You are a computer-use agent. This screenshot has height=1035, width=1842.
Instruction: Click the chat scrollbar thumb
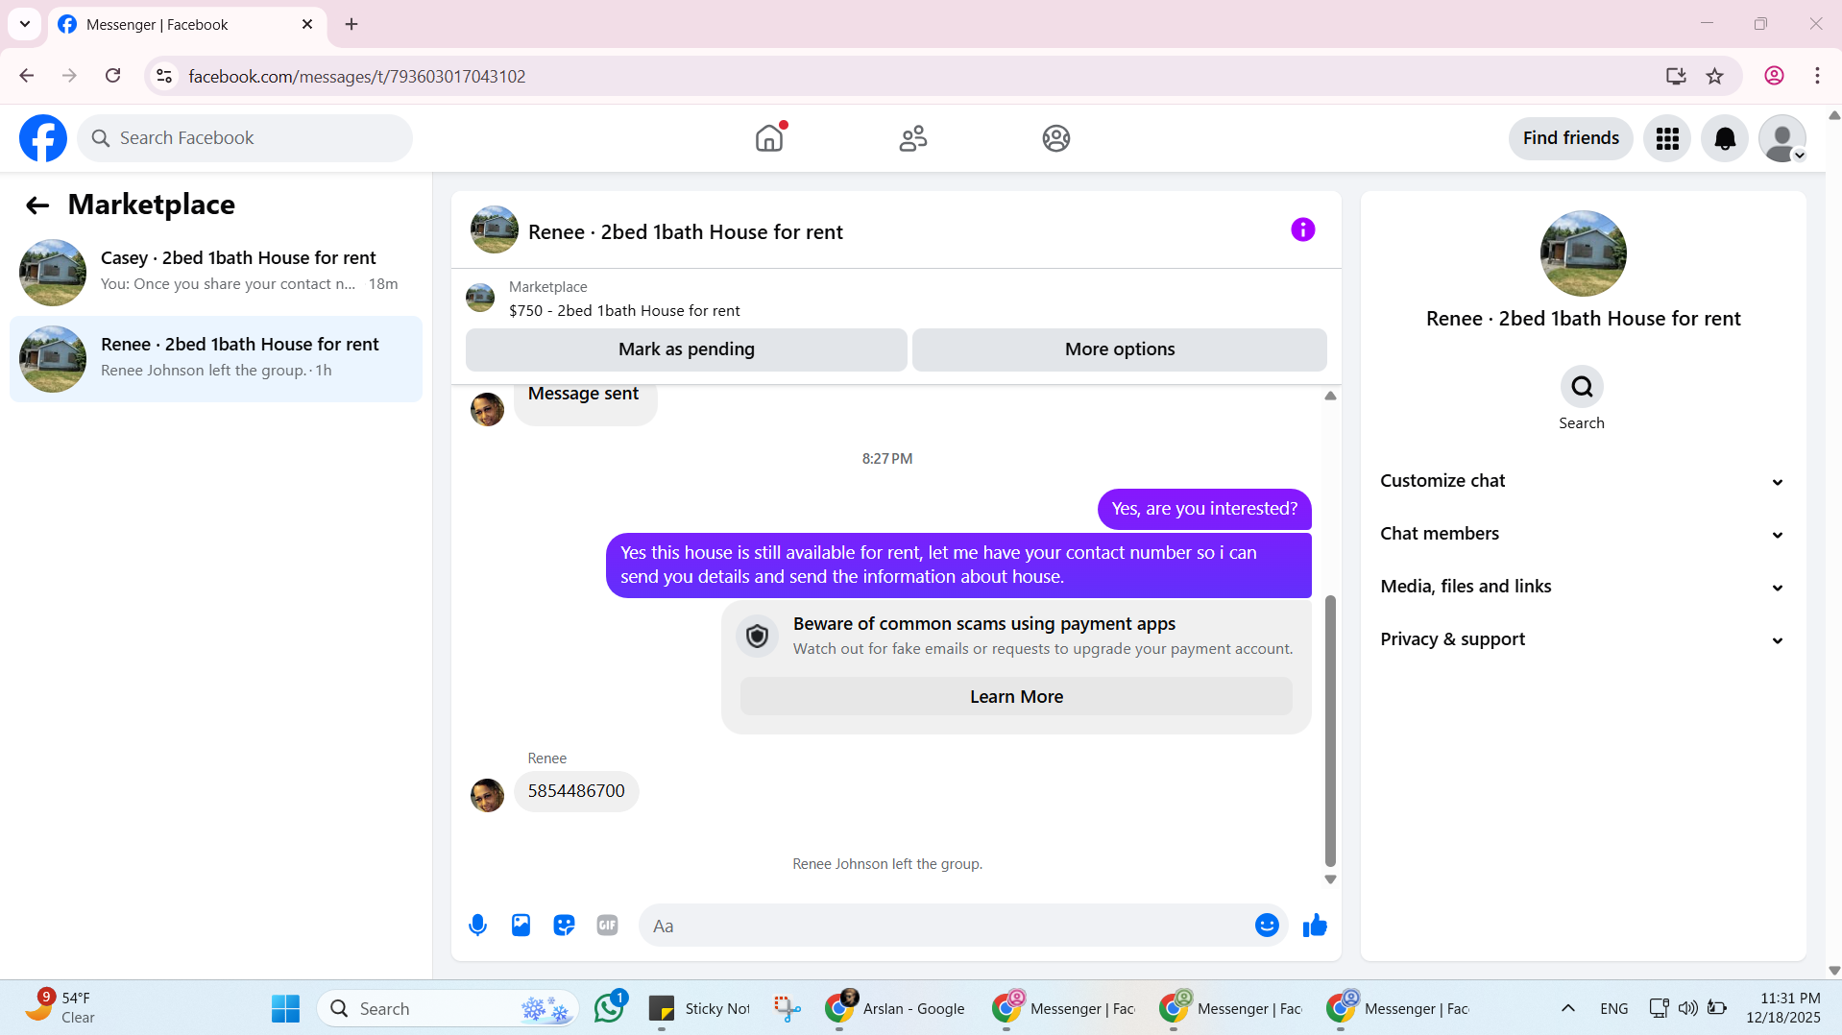pyautogui.click(x=1330, y=731)
